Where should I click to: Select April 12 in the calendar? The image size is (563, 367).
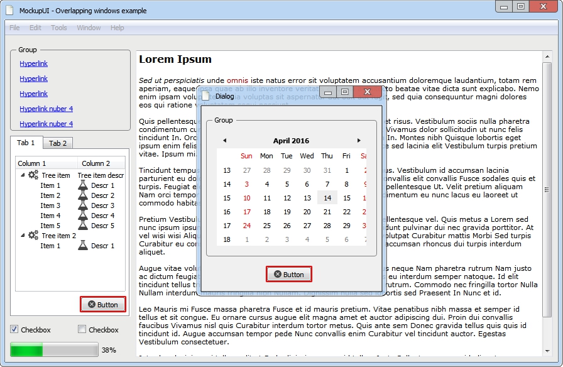tap(287, 198)
